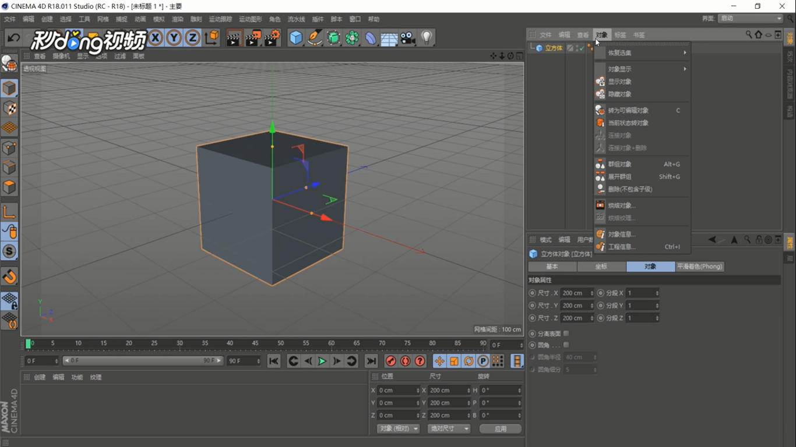Switch to the 坐标 tab

(601, 267)
